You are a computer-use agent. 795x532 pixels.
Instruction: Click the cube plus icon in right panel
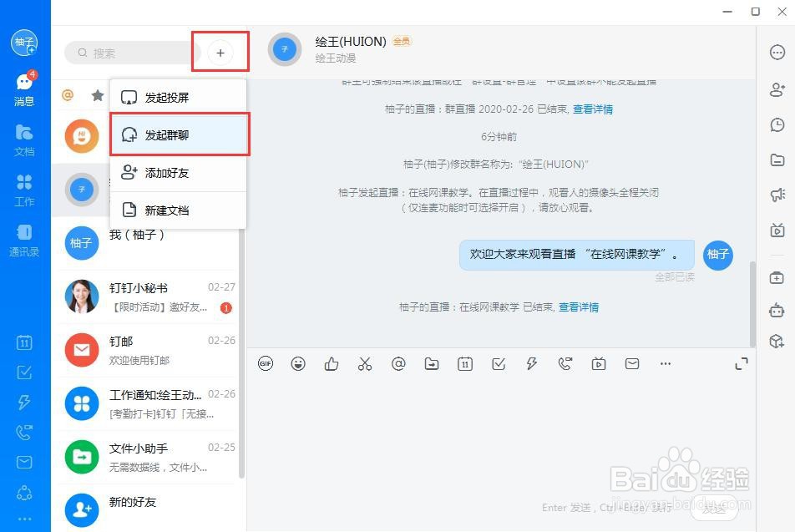[x=777, y=341]
